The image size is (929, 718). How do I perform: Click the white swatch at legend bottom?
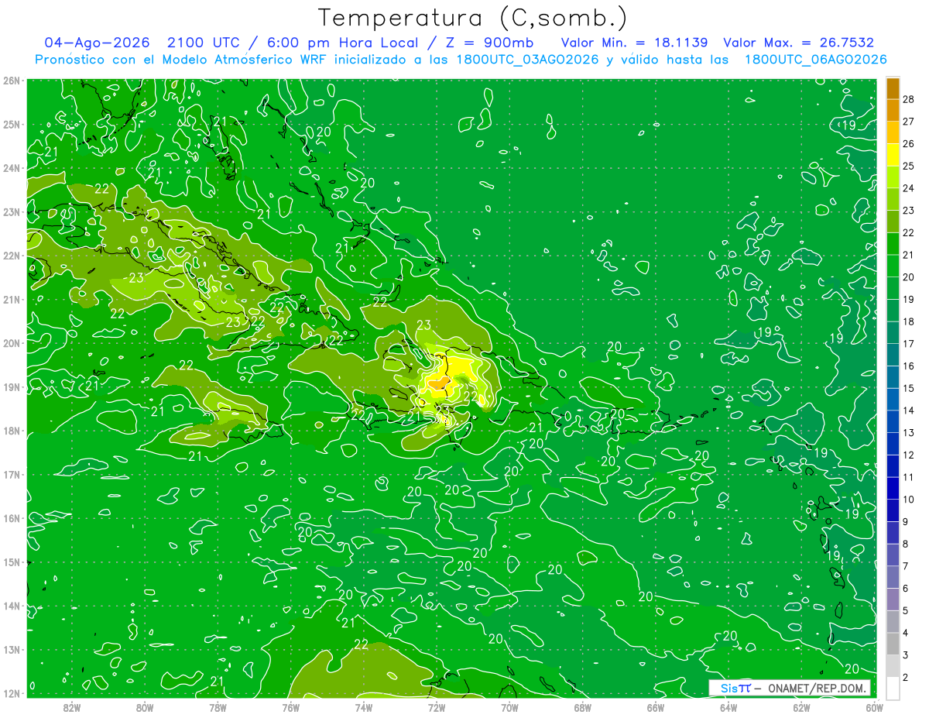893,687
